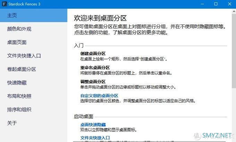This screenshot has width=236, height=142.
Task: Open the 主页 home page tab
Action: [34, 15]
